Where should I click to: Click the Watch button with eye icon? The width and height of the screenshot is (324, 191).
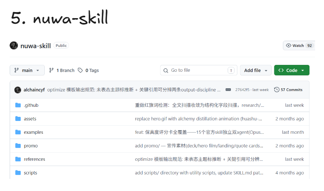coord(299,46)
